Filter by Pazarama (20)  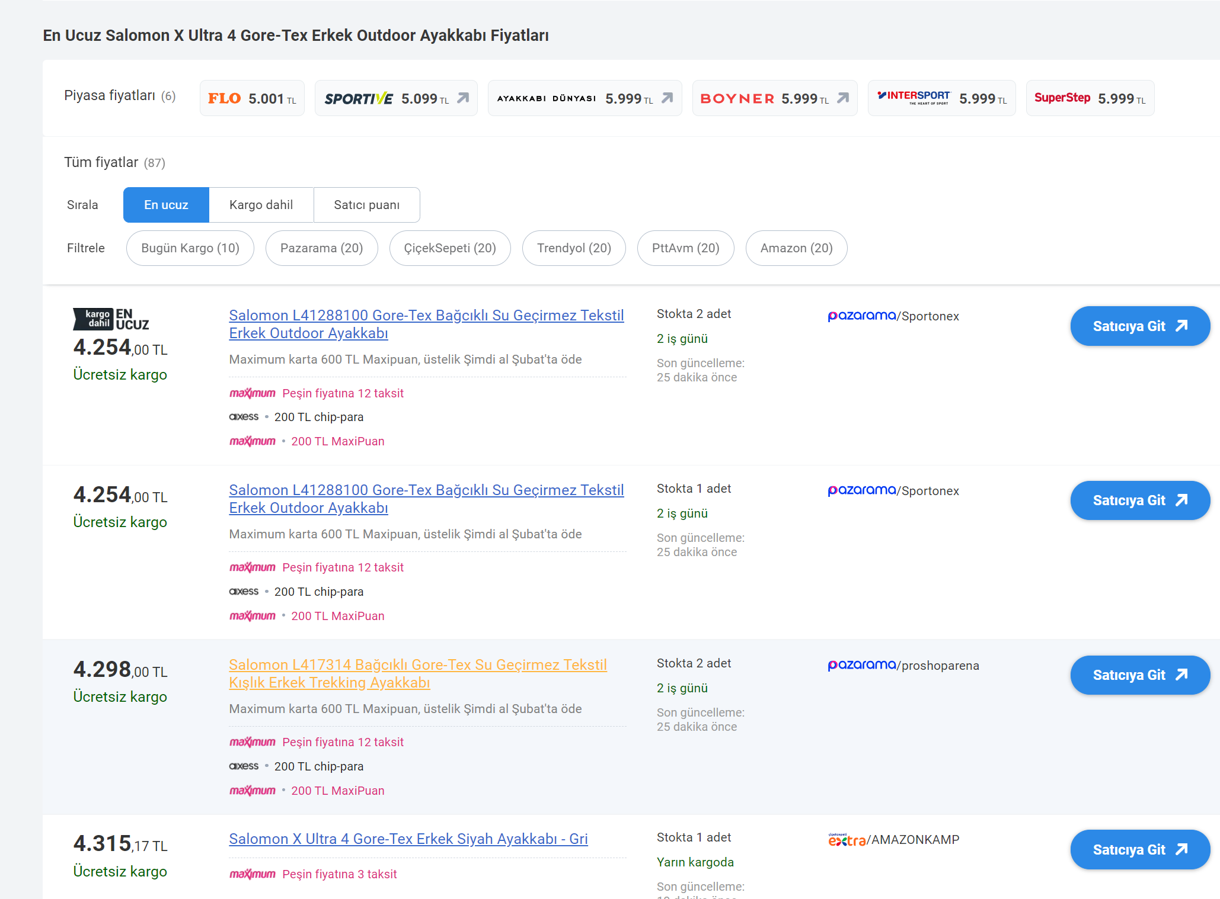point(321,248)
